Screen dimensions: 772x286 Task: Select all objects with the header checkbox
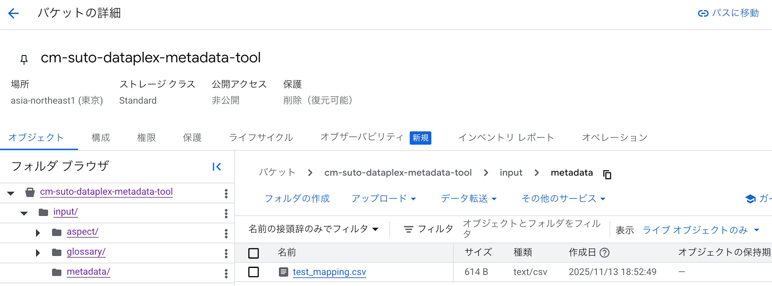(254, 253)
